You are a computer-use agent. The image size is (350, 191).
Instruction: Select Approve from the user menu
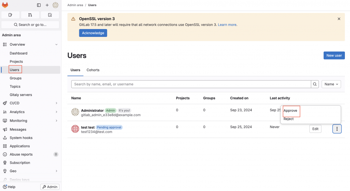point(291,111)
